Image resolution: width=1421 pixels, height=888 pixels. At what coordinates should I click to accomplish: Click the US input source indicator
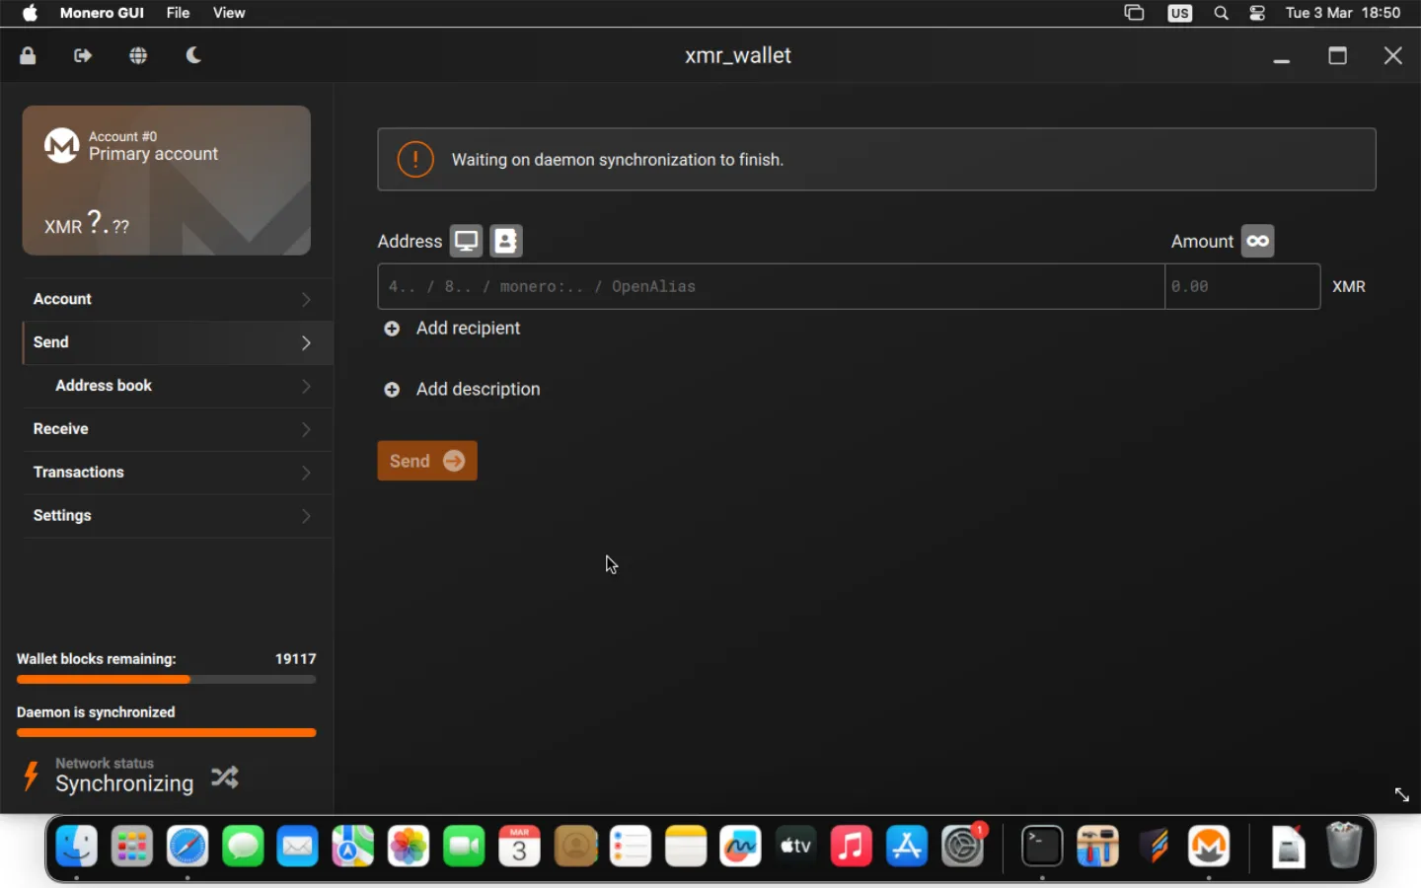click(x=1180, y=13)
